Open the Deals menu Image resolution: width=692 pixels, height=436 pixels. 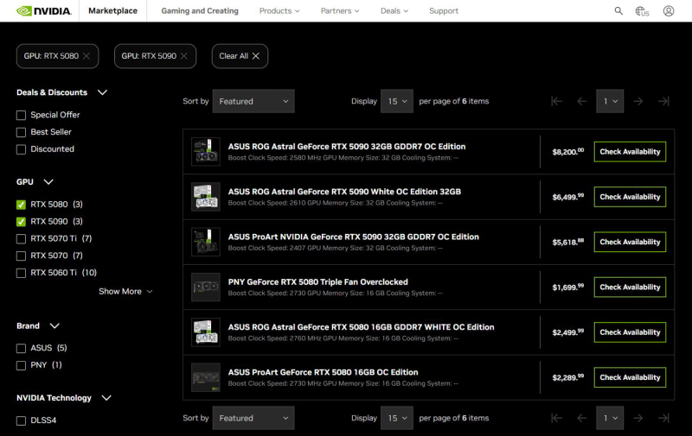394,11
